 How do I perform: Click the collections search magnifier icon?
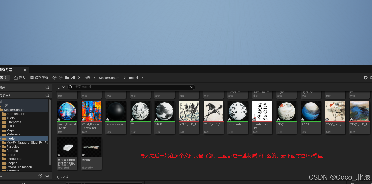tap(47, 176)
